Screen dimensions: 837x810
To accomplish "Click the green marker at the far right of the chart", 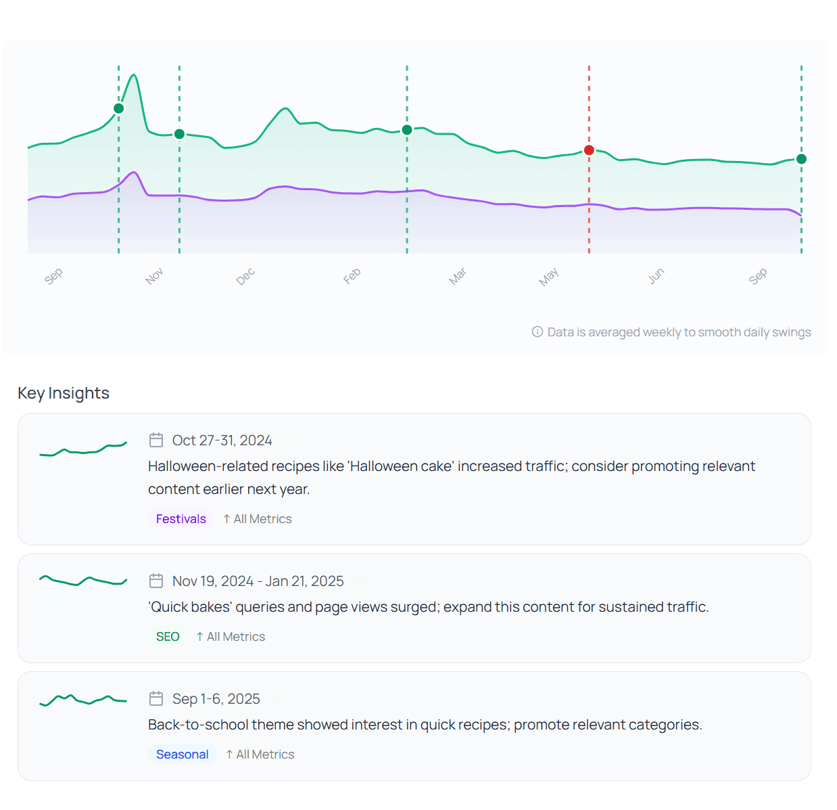I will tap(801, 159).
